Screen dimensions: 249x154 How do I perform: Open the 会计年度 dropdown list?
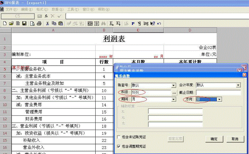coord(238,85)
